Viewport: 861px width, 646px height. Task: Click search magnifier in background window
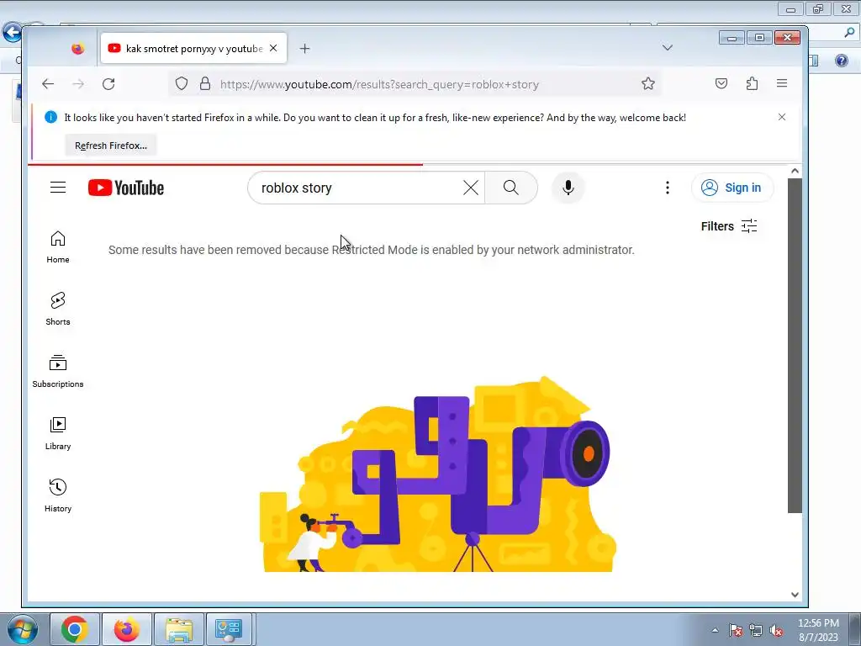point(849,33)
